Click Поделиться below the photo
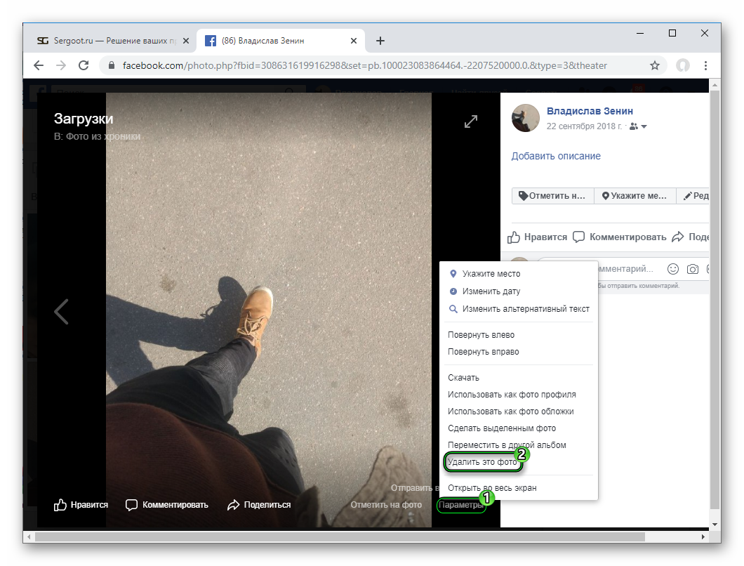 pos(259,505)
